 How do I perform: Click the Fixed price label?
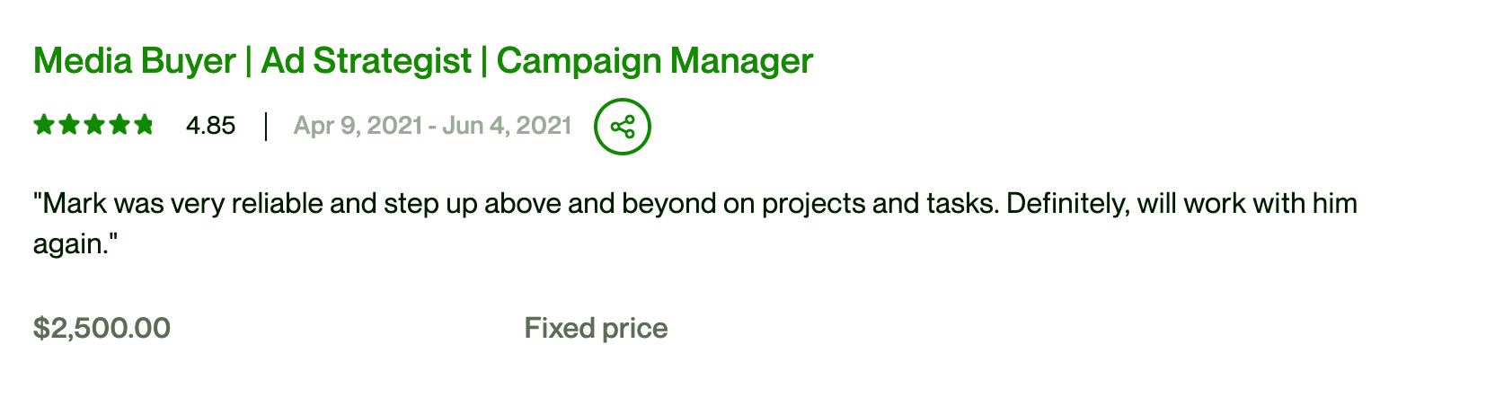(596, 328)
